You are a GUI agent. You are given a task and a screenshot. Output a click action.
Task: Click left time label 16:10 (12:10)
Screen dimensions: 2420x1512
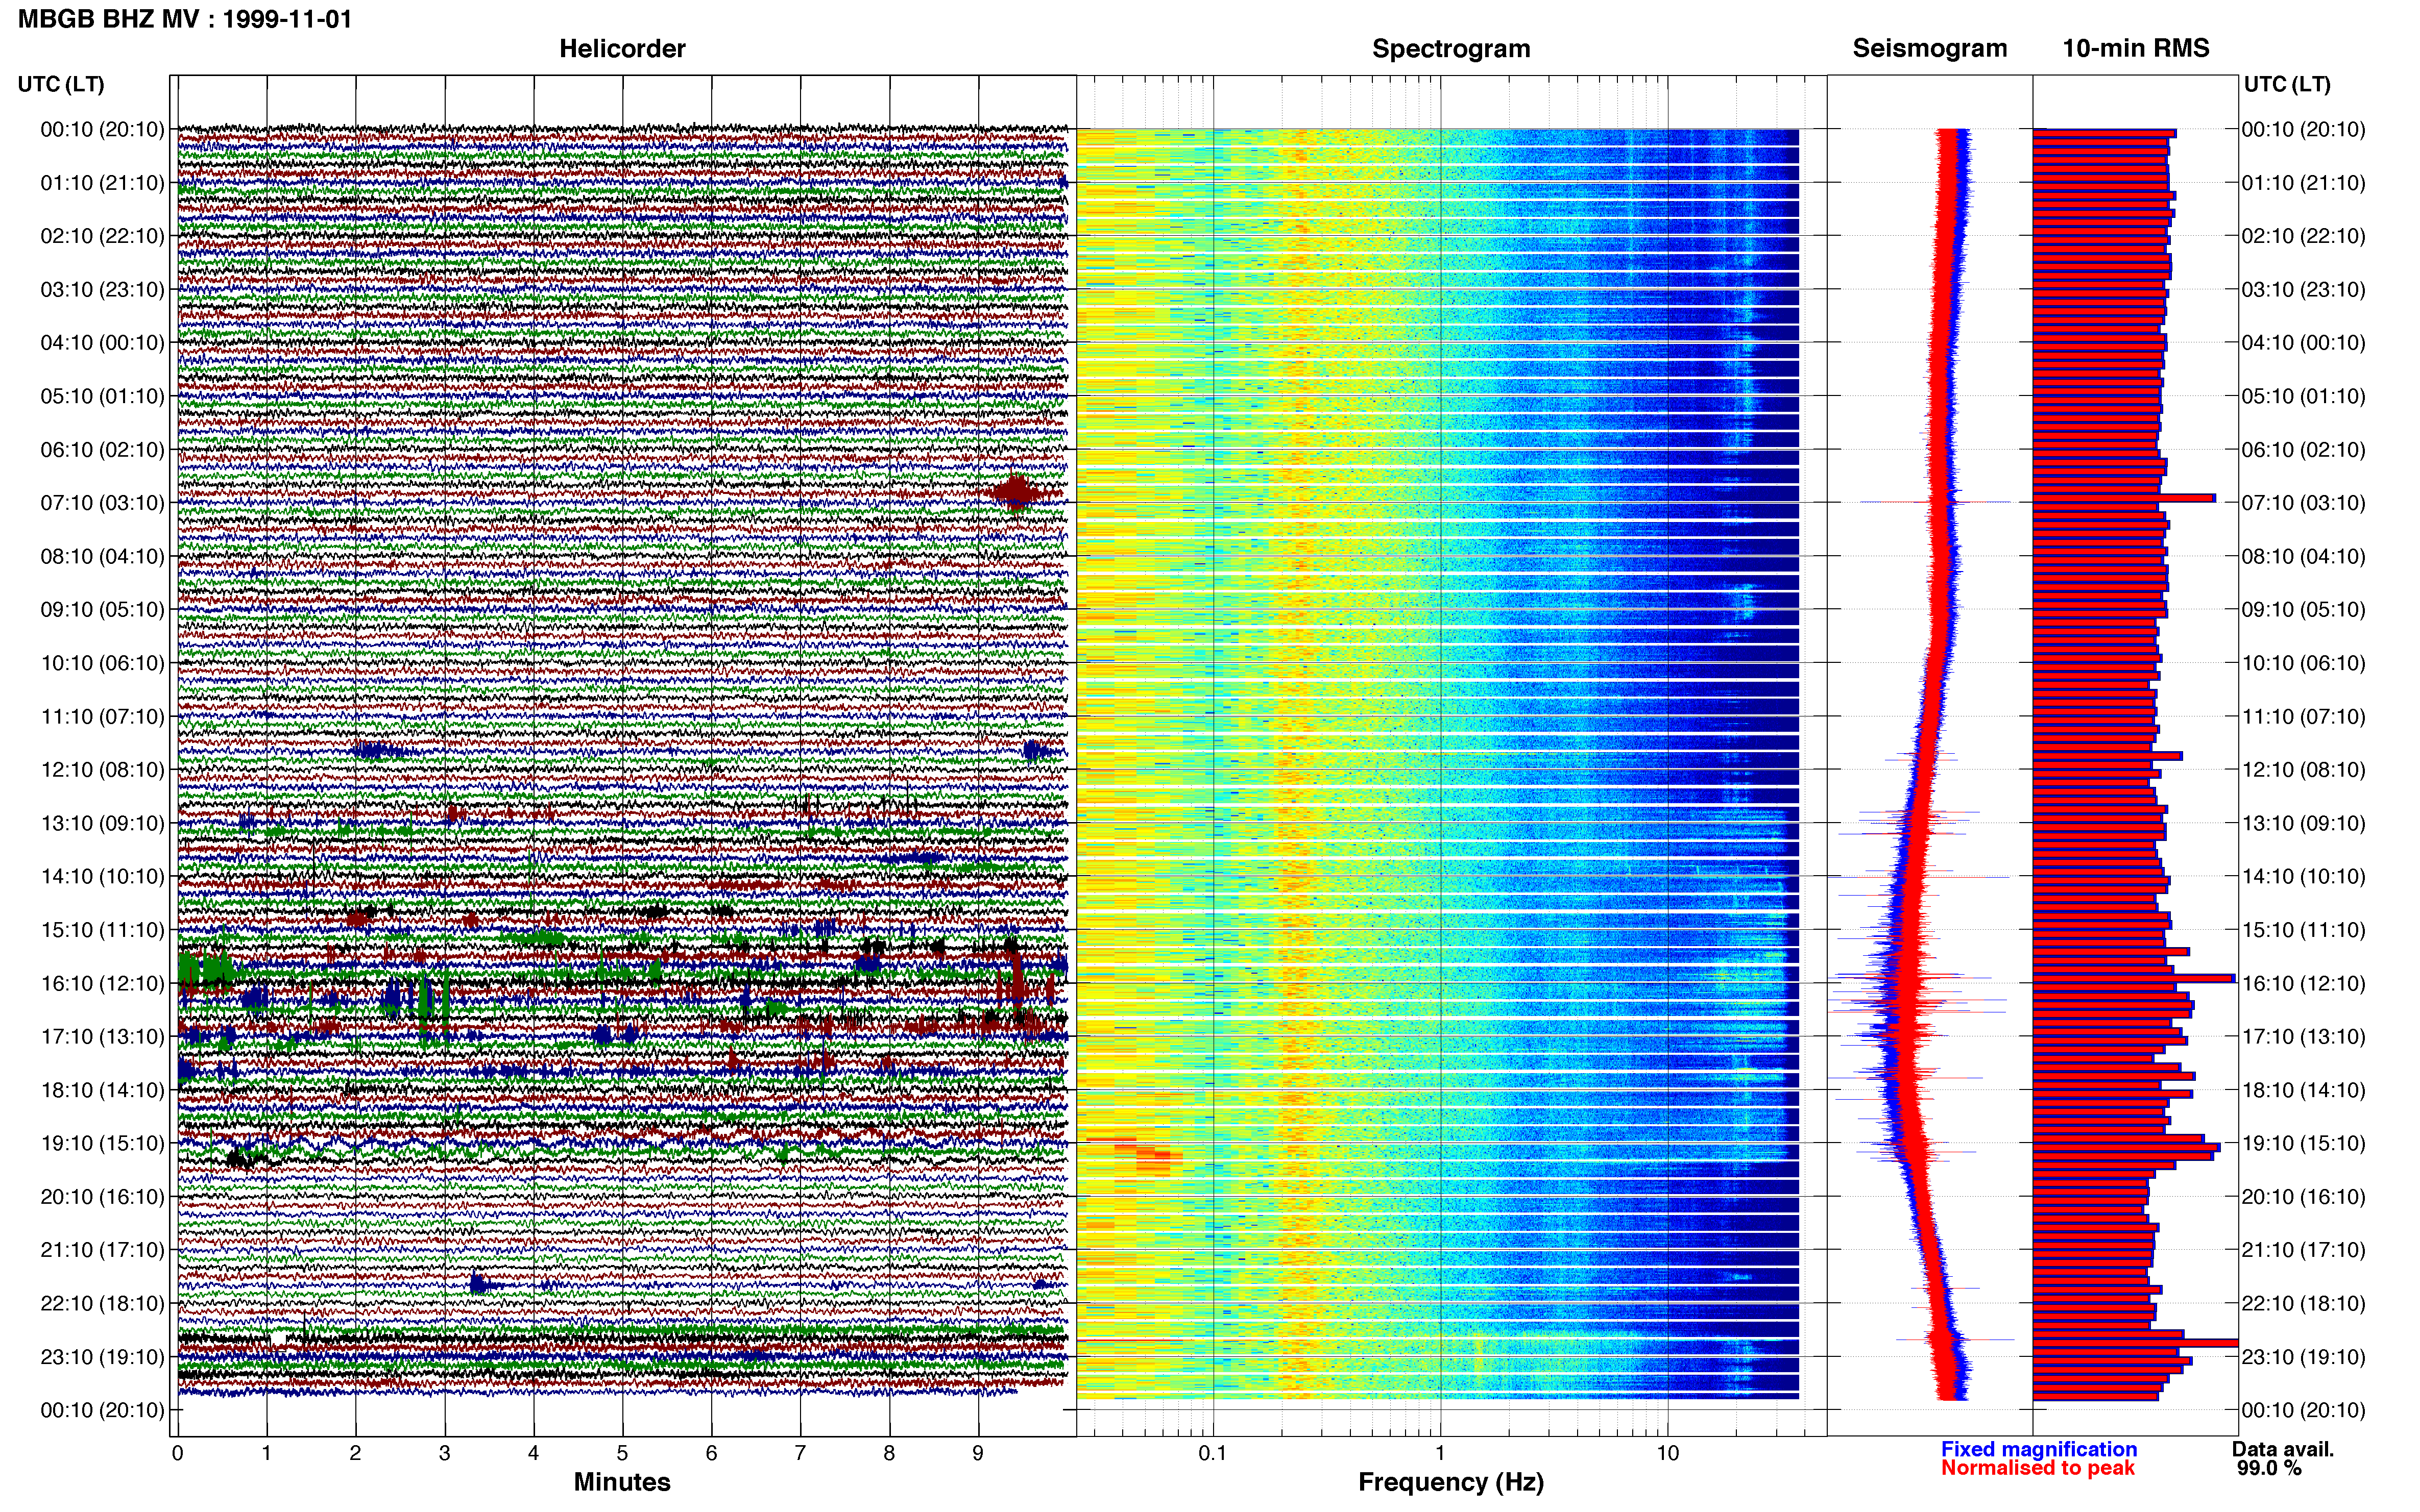tap(102, 983)
